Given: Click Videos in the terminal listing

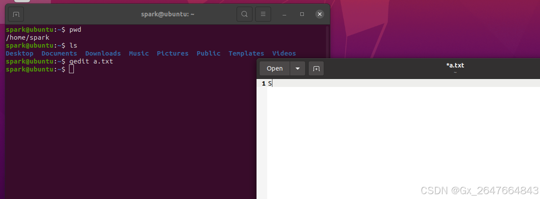Looking at the screenshot, I should point(284,53).
